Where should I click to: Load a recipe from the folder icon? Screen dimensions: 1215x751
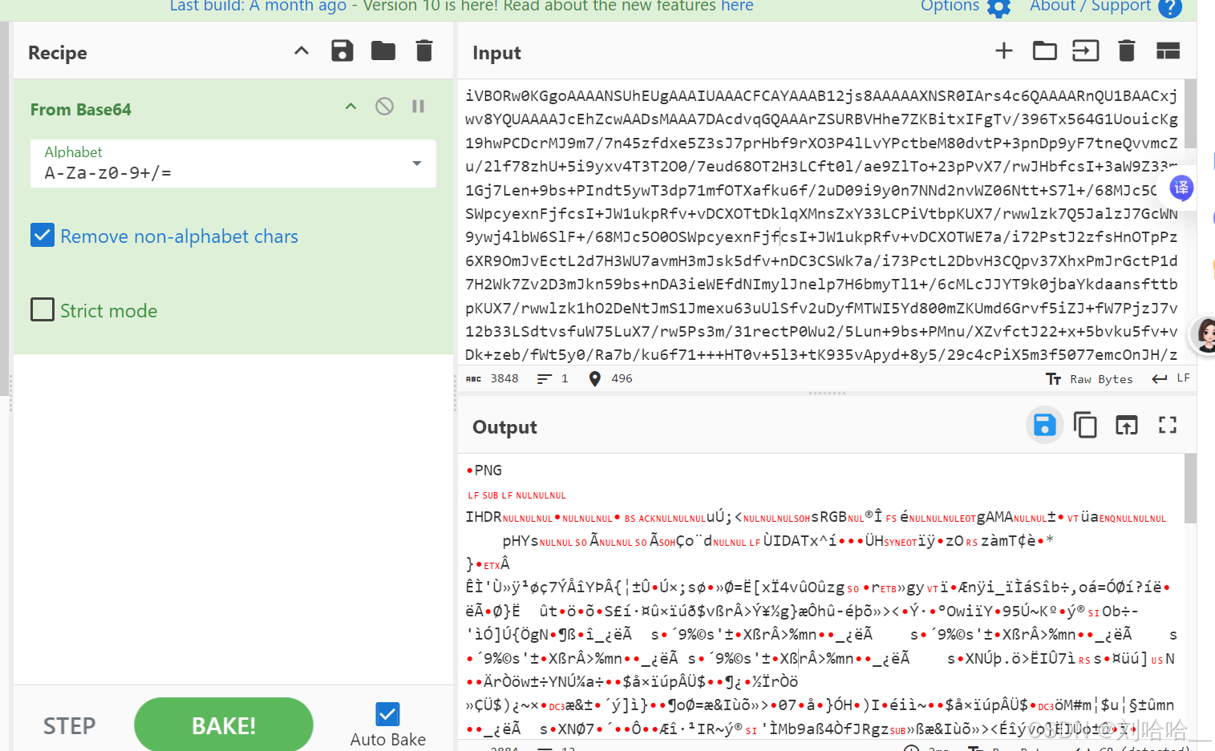click(383, 50)
